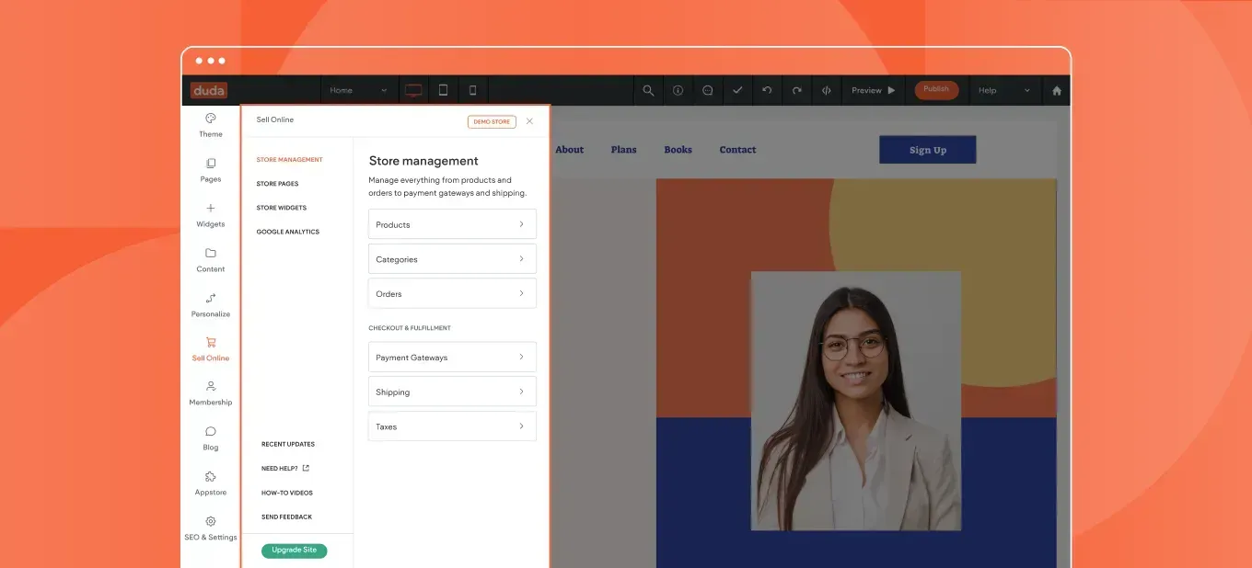Switch to desktop view
The height and width of the screenshot is (568, 1252).
click(x=413, y=90)
